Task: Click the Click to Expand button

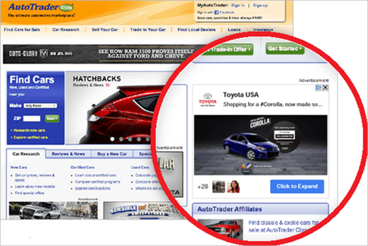Action: point(297,187)
